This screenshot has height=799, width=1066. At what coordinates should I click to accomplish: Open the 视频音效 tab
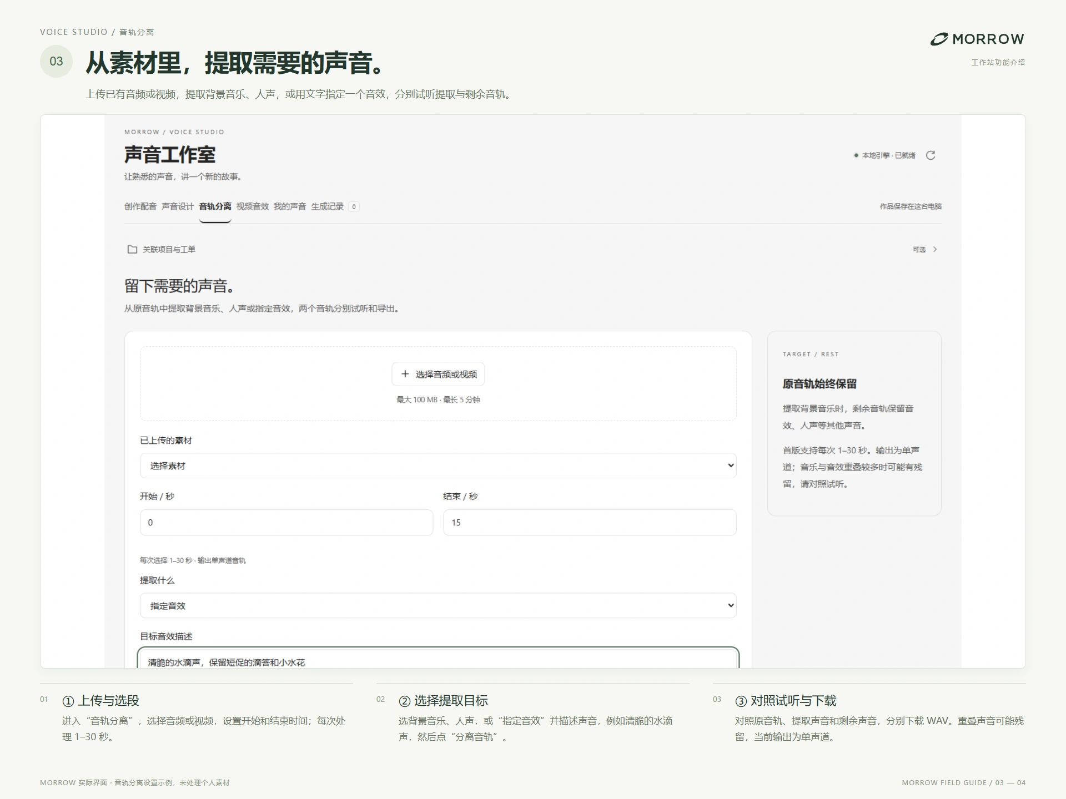[253, 206]
